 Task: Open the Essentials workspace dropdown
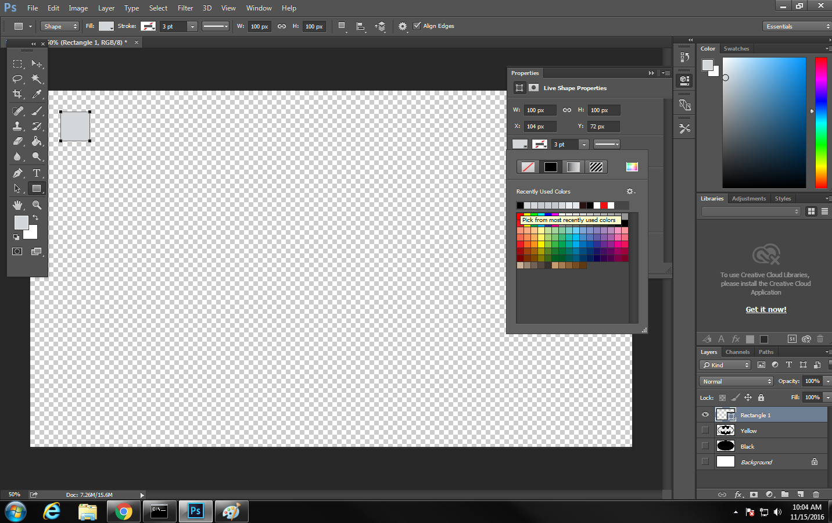[x=797, y=26]
